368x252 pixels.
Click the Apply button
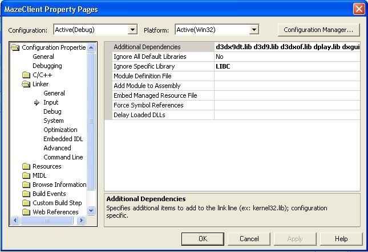[295, 239]
